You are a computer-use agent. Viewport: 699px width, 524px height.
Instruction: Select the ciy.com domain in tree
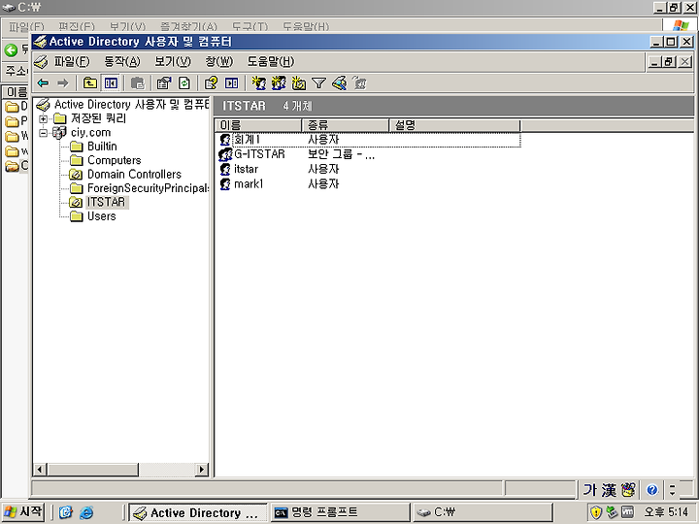pos(90,132)
